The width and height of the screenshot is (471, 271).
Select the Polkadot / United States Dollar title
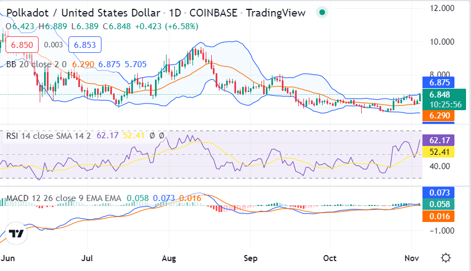click(83, 13)
